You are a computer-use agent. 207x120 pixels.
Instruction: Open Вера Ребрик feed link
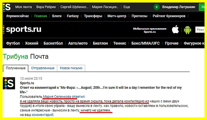pyautogui.click(x=46, y=7)
